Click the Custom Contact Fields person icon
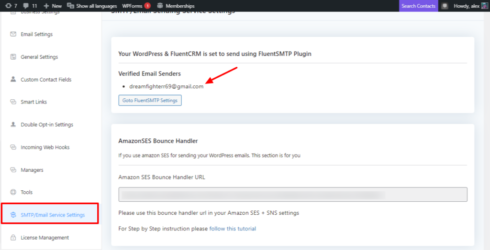 click(13, 79)
